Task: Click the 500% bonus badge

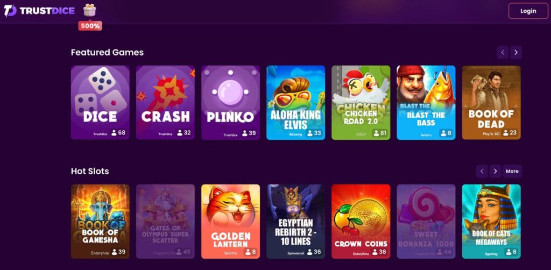Action: point(90,26)
